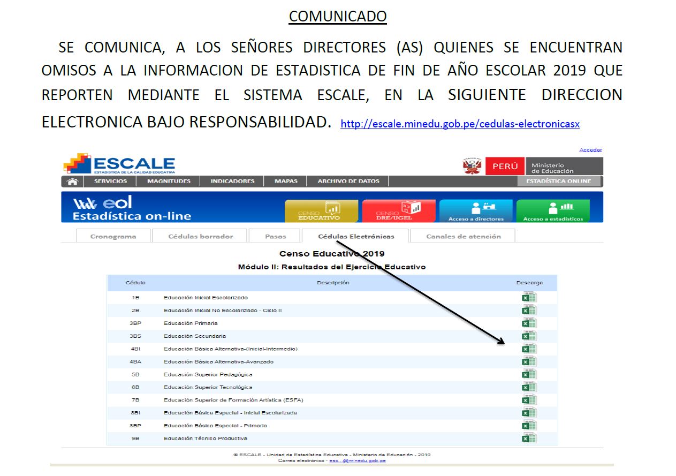
Task: Click the Acceder link
Action: [590, 150]
